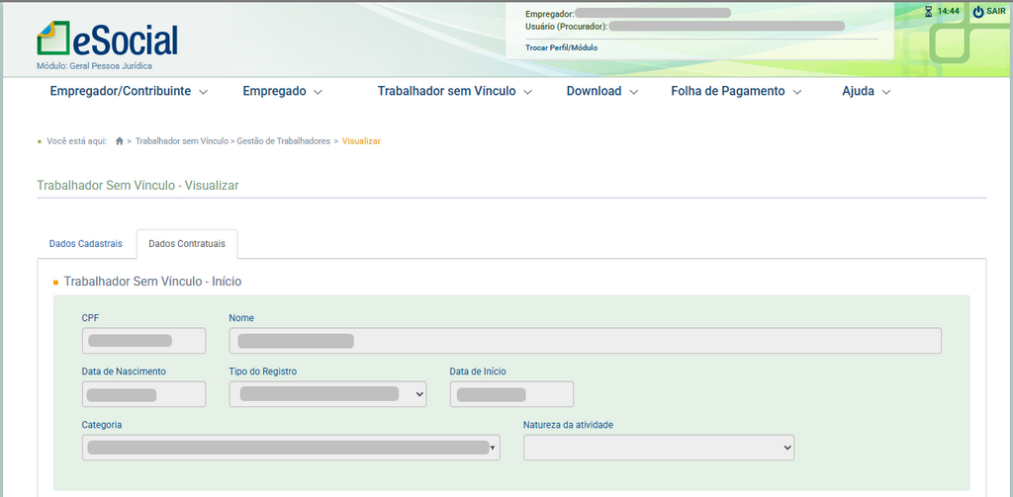Open Trabalhador sem Vínculo menu
Image resolution: width=1013 pixels, height=497 pixels.
(455, 91)
